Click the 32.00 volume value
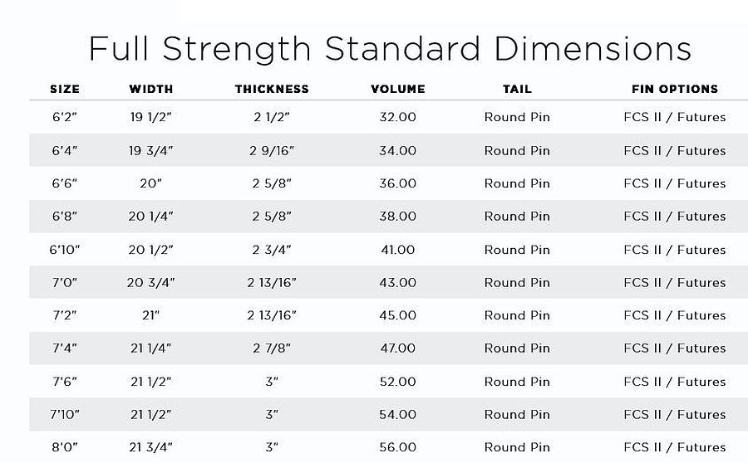The width and height of the screenshot is (748, 463). point(398,117)
